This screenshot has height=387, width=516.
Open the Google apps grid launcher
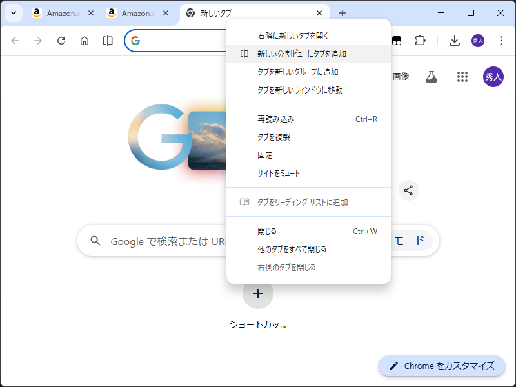point(462,76)
